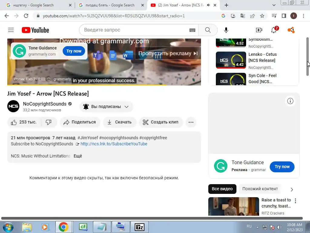This screenshot has height=233, width=310.
Task: Open the Lensko - Cetus video thumbnail
Action: (231, 60)
